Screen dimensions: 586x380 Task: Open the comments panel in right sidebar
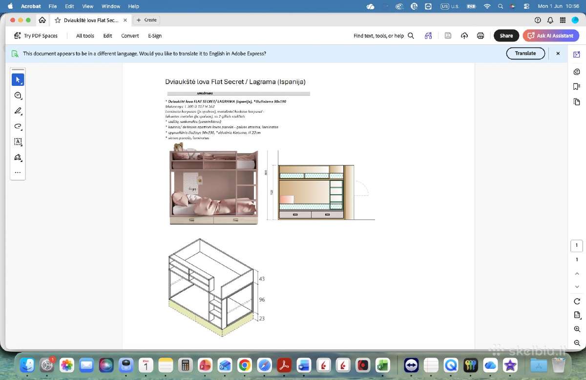[x=577, y=72]
